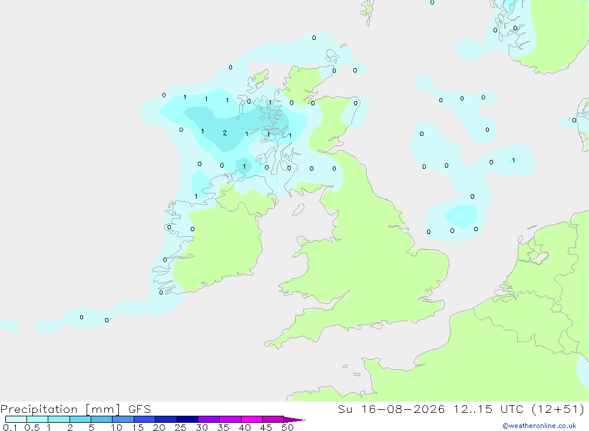This screenshot has height=431, width=589.
Task: Open the weatheronline.co.uk copyright link
Action: [x=540, y=426]
